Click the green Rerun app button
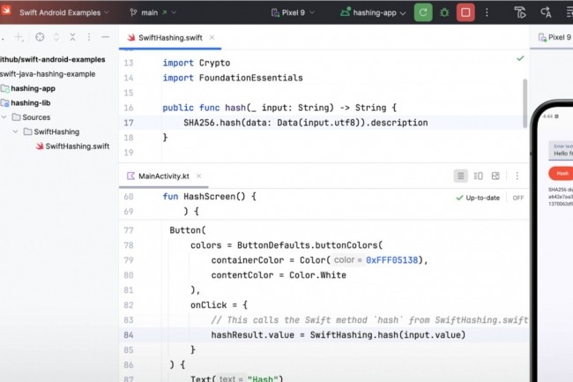This screenshot has height=382, width=573. (x=423, y=13)
